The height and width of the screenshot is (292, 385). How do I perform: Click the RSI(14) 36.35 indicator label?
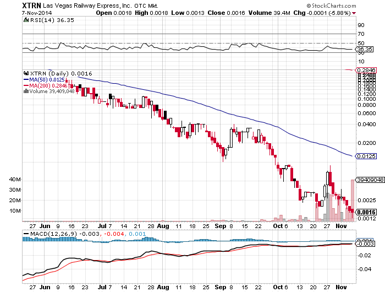click(52, 20)
